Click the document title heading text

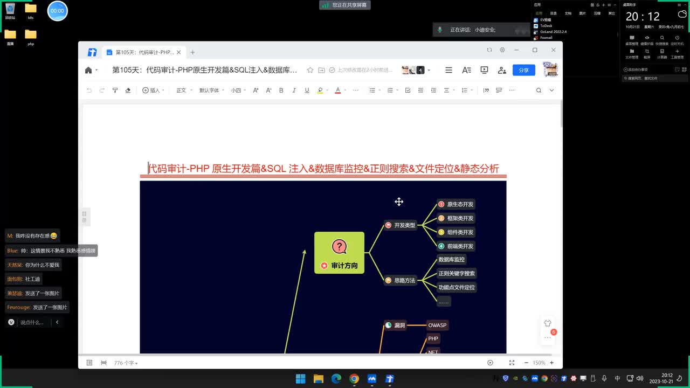(x=323, y=169)
